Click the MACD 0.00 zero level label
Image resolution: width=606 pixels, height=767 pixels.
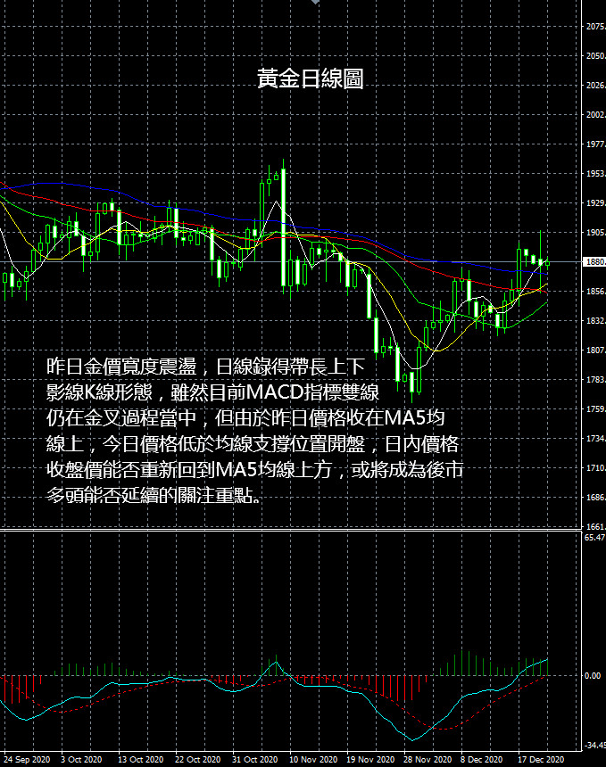coord(593,676)
